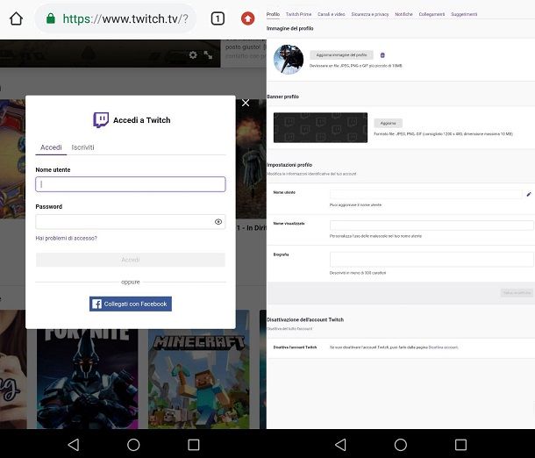The height and width of the screenshot is (458, 535).
Task: Click Aggiorna button for profile banner
Action: coord(389,123)
